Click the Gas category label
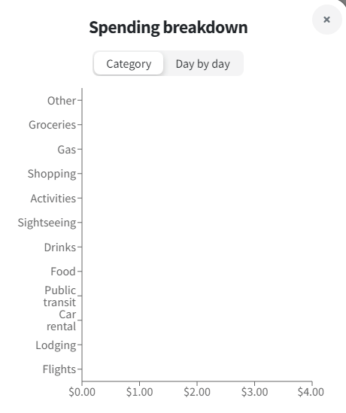 tap(67, 150)
